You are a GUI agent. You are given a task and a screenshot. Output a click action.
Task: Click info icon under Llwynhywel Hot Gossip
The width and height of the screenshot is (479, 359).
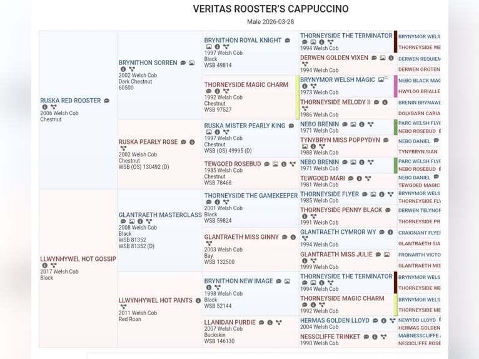coord(44,265)
